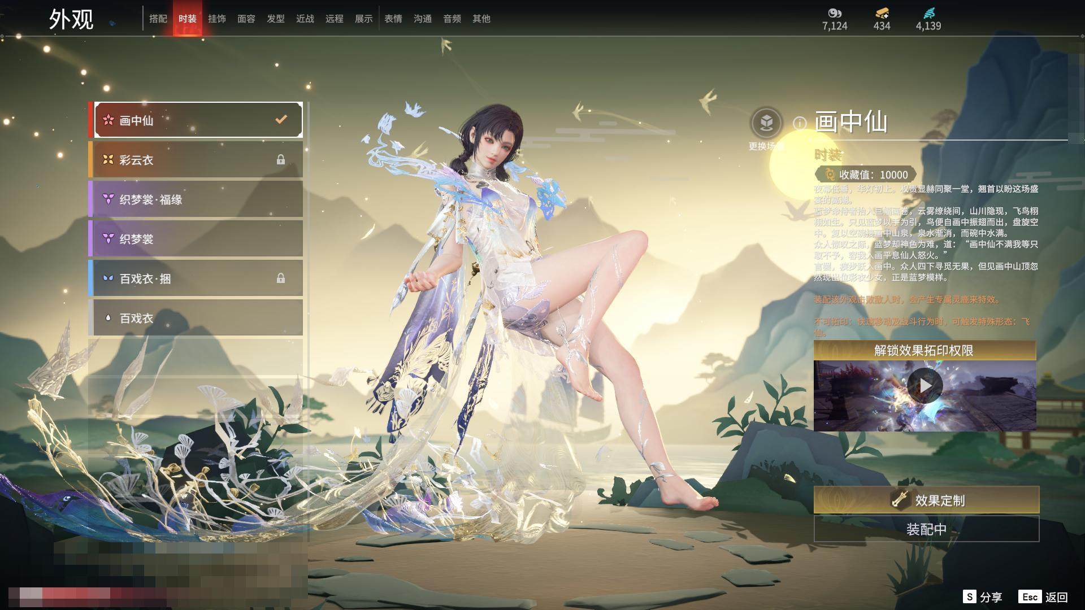
Task: Click the outfit list scrollbar
Action: pyautogui.click(x=308, y=322)
